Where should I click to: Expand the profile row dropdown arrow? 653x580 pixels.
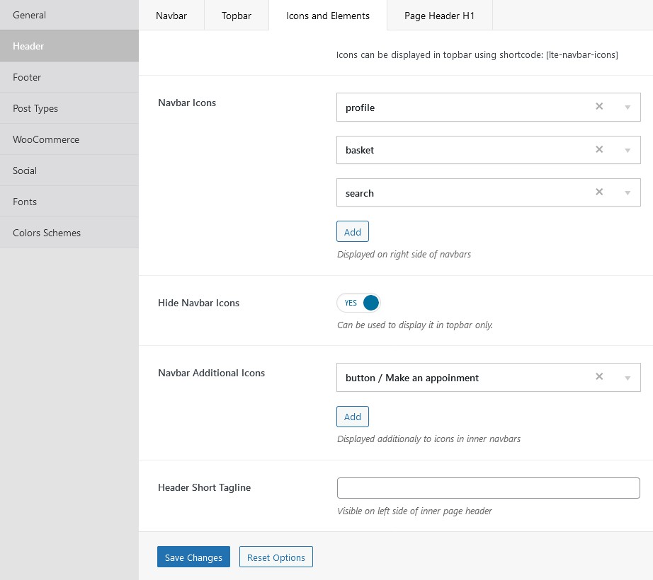(628, 108)
